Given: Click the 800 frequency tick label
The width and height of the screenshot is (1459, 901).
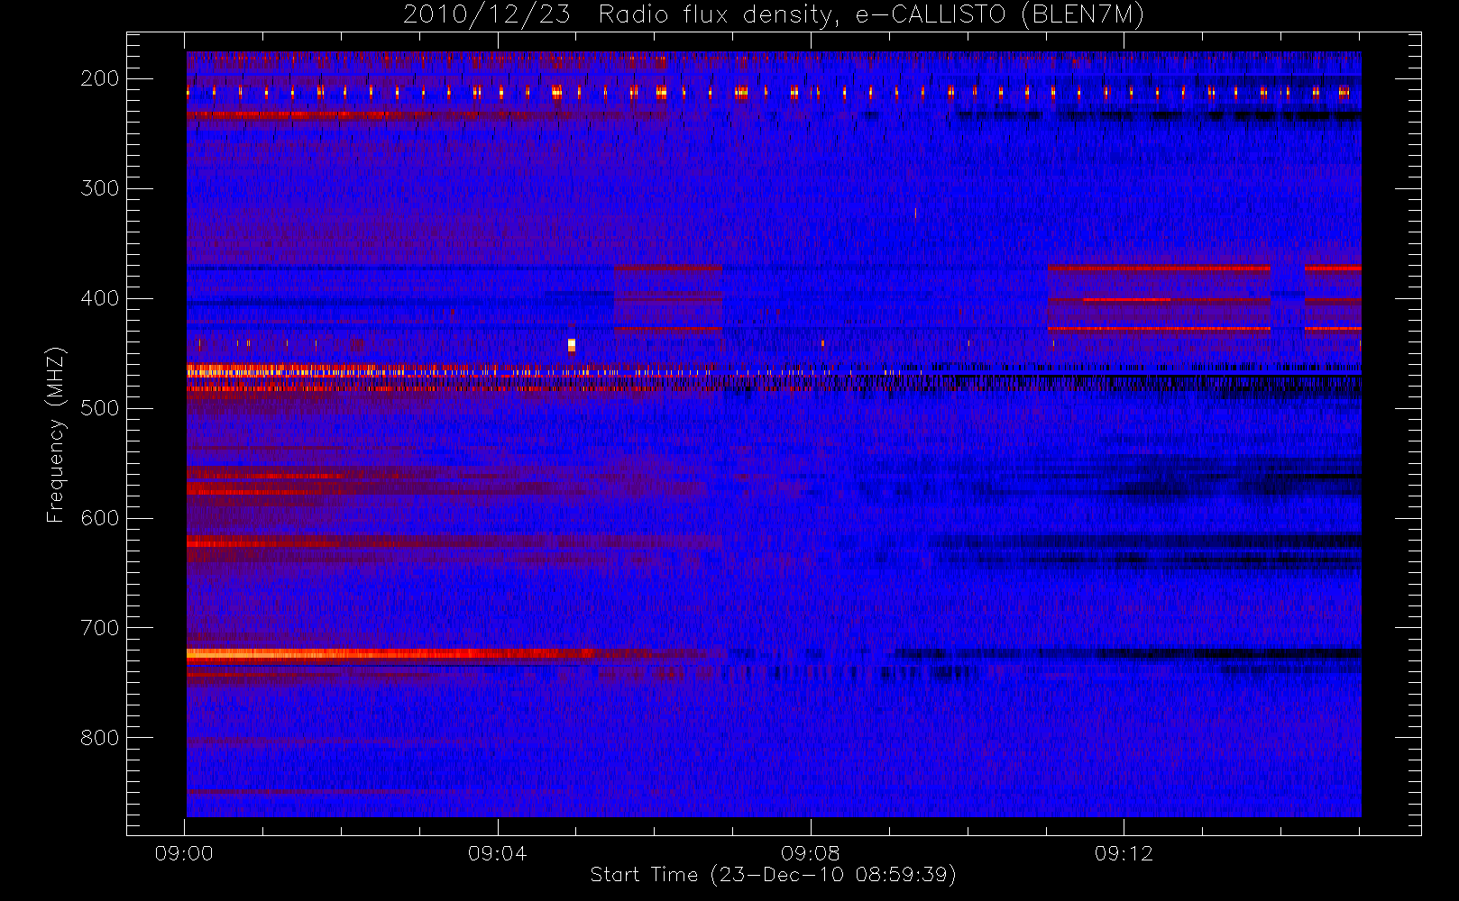Looking at the screenshot, I should pos(99,738).
